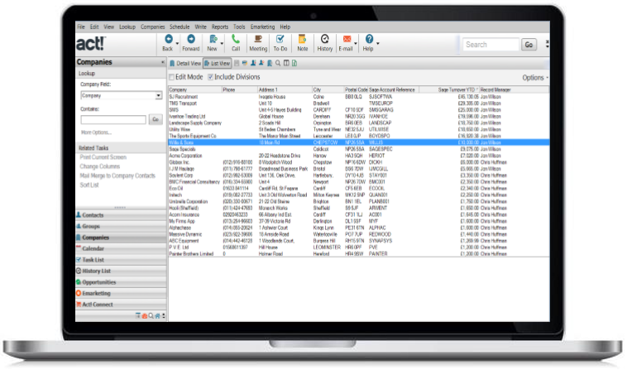Click Print Current Screen task
This screenshot has width=627, height=370.
tap(103, 157)
